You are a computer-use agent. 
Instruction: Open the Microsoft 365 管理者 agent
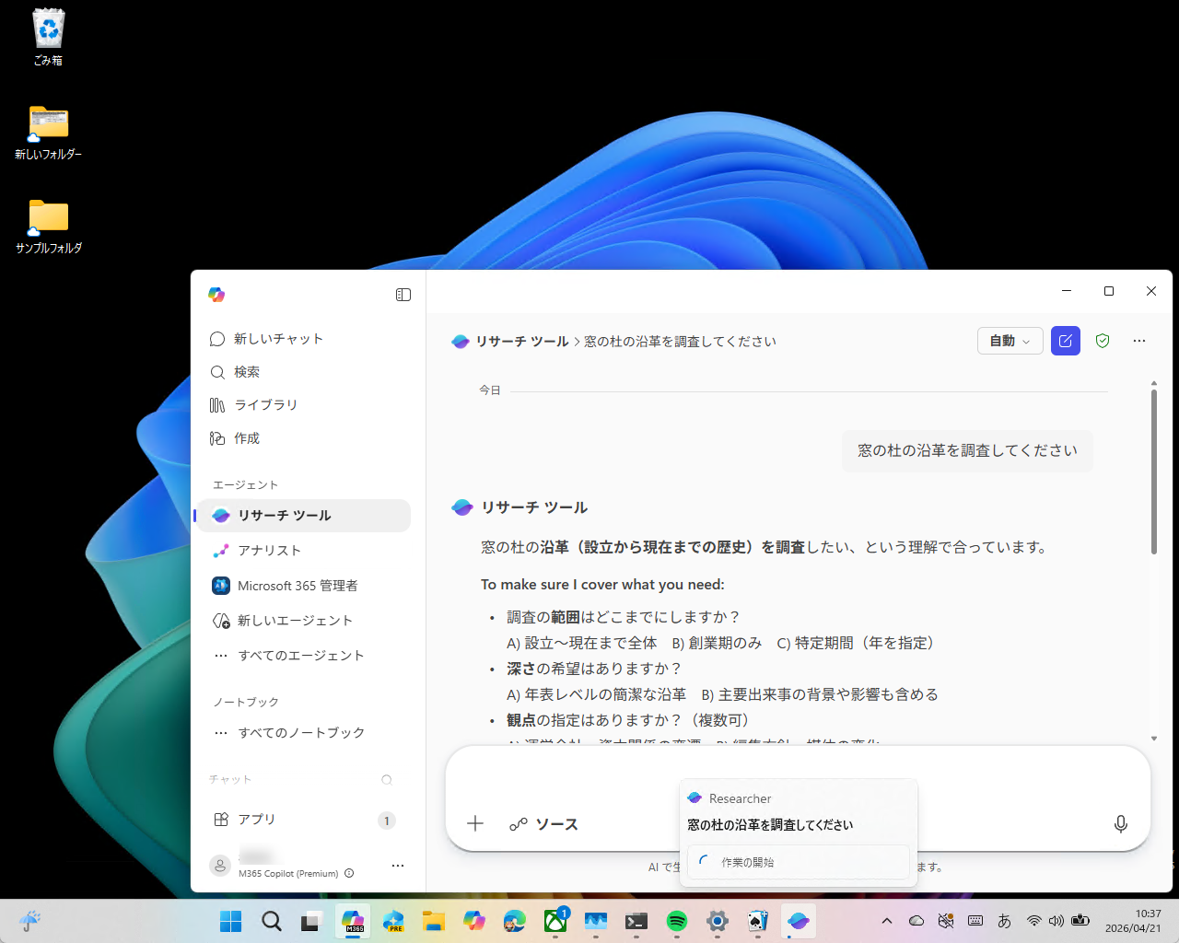click(297, 586)
